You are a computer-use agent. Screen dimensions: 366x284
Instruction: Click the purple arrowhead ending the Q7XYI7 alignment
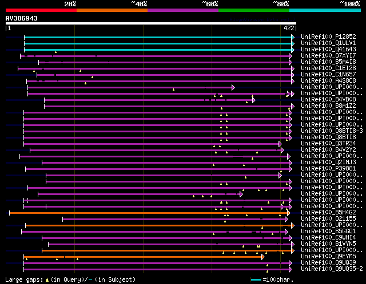tap(291, 56)
